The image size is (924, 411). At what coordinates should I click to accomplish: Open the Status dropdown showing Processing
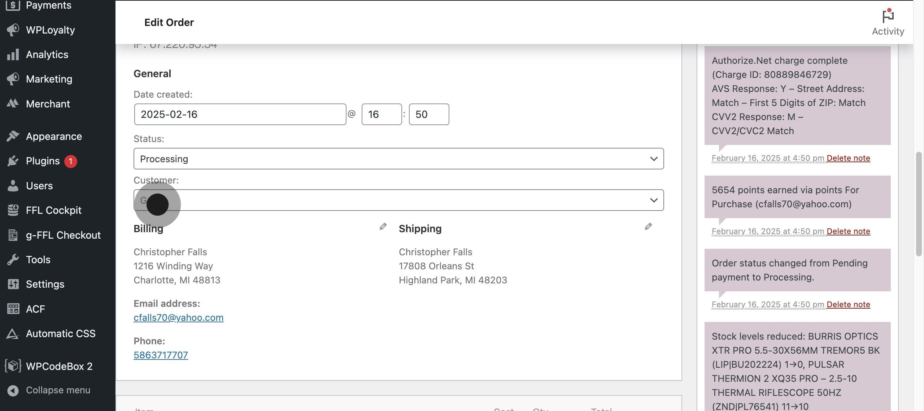coord(398,159)
